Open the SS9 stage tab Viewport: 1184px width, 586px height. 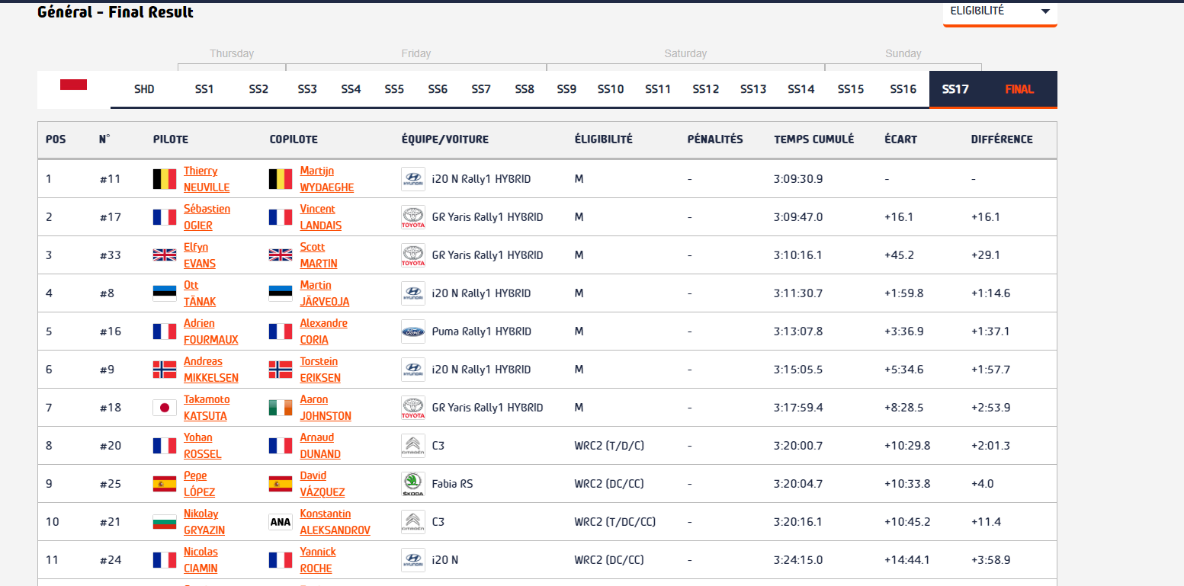tap(566, 89)
